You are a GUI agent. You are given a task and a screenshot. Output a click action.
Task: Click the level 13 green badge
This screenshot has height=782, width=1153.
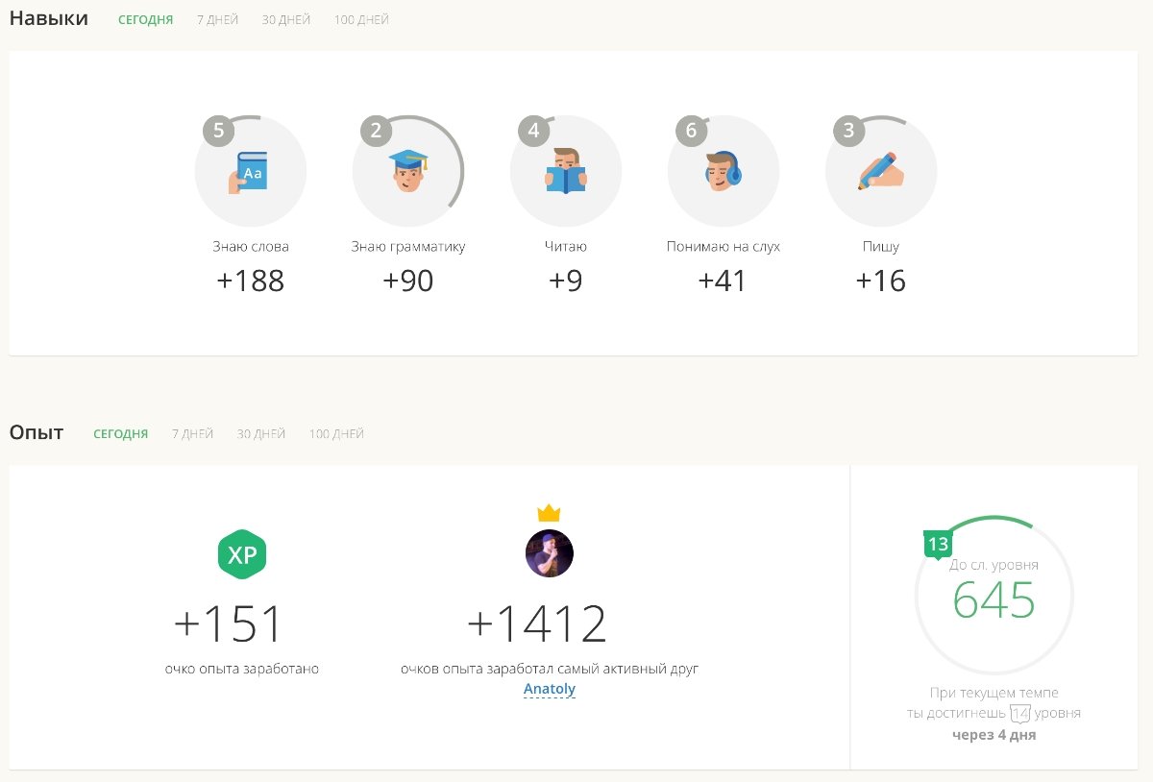pos(938,545)
